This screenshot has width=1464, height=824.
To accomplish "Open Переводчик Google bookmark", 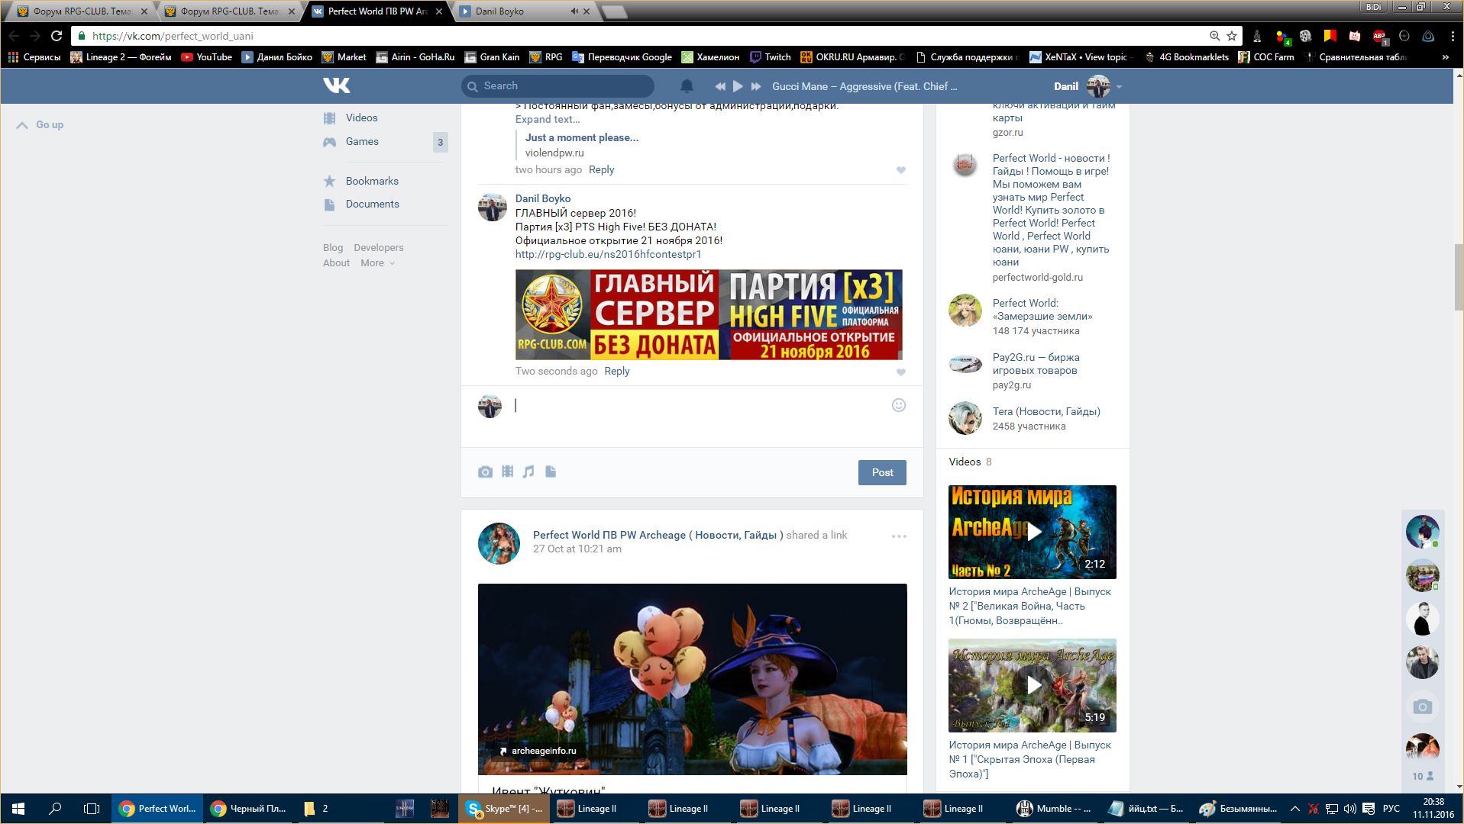I will coord(622,57).
